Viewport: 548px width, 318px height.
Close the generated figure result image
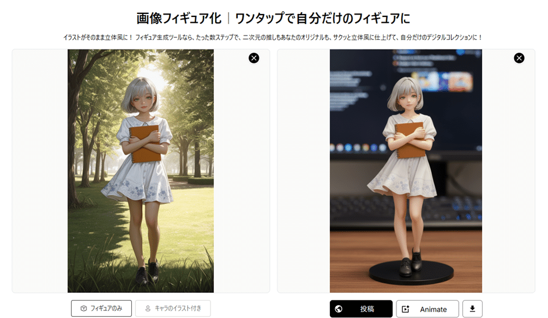click(519, 58)
